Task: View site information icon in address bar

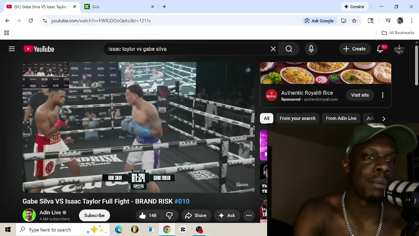Action: (x=45, y=21)
